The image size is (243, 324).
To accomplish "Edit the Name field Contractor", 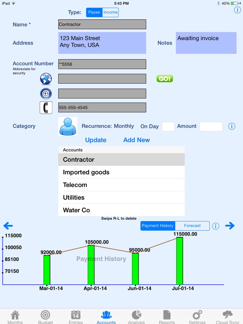I will (102, 24).
